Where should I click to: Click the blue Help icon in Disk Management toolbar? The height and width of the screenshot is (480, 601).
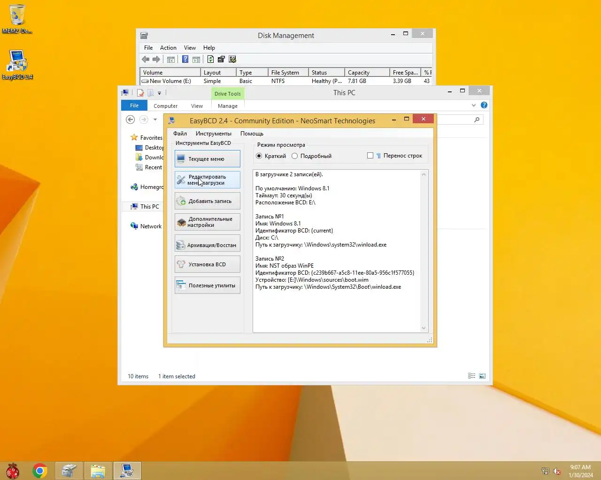pyautogui.click(x=185, y=59)
